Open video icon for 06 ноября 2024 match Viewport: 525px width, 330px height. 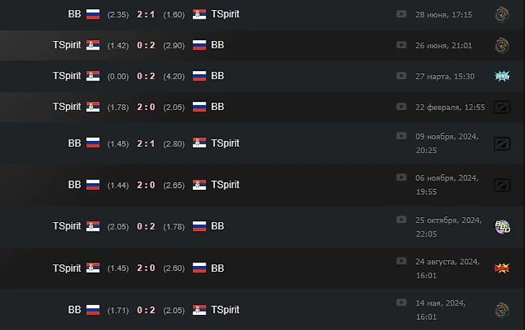401,177
